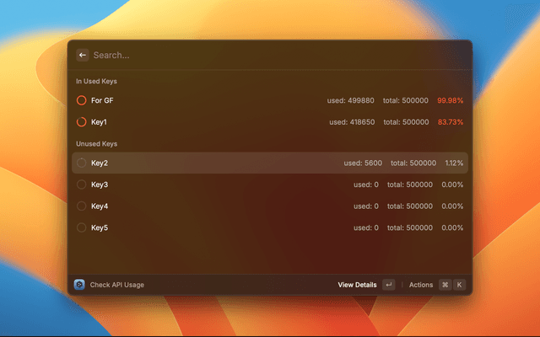The image size is (540, 337).
Task: Click the K key shortcut badge
Action: (459, 285)
